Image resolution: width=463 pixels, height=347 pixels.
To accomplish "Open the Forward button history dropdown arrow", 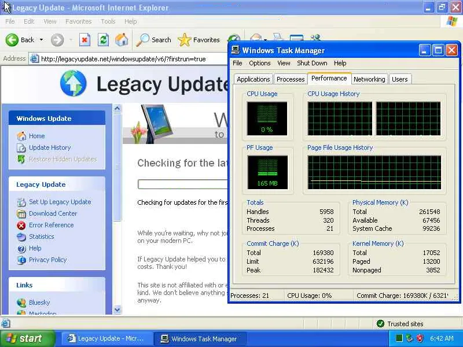I will 71,40.
